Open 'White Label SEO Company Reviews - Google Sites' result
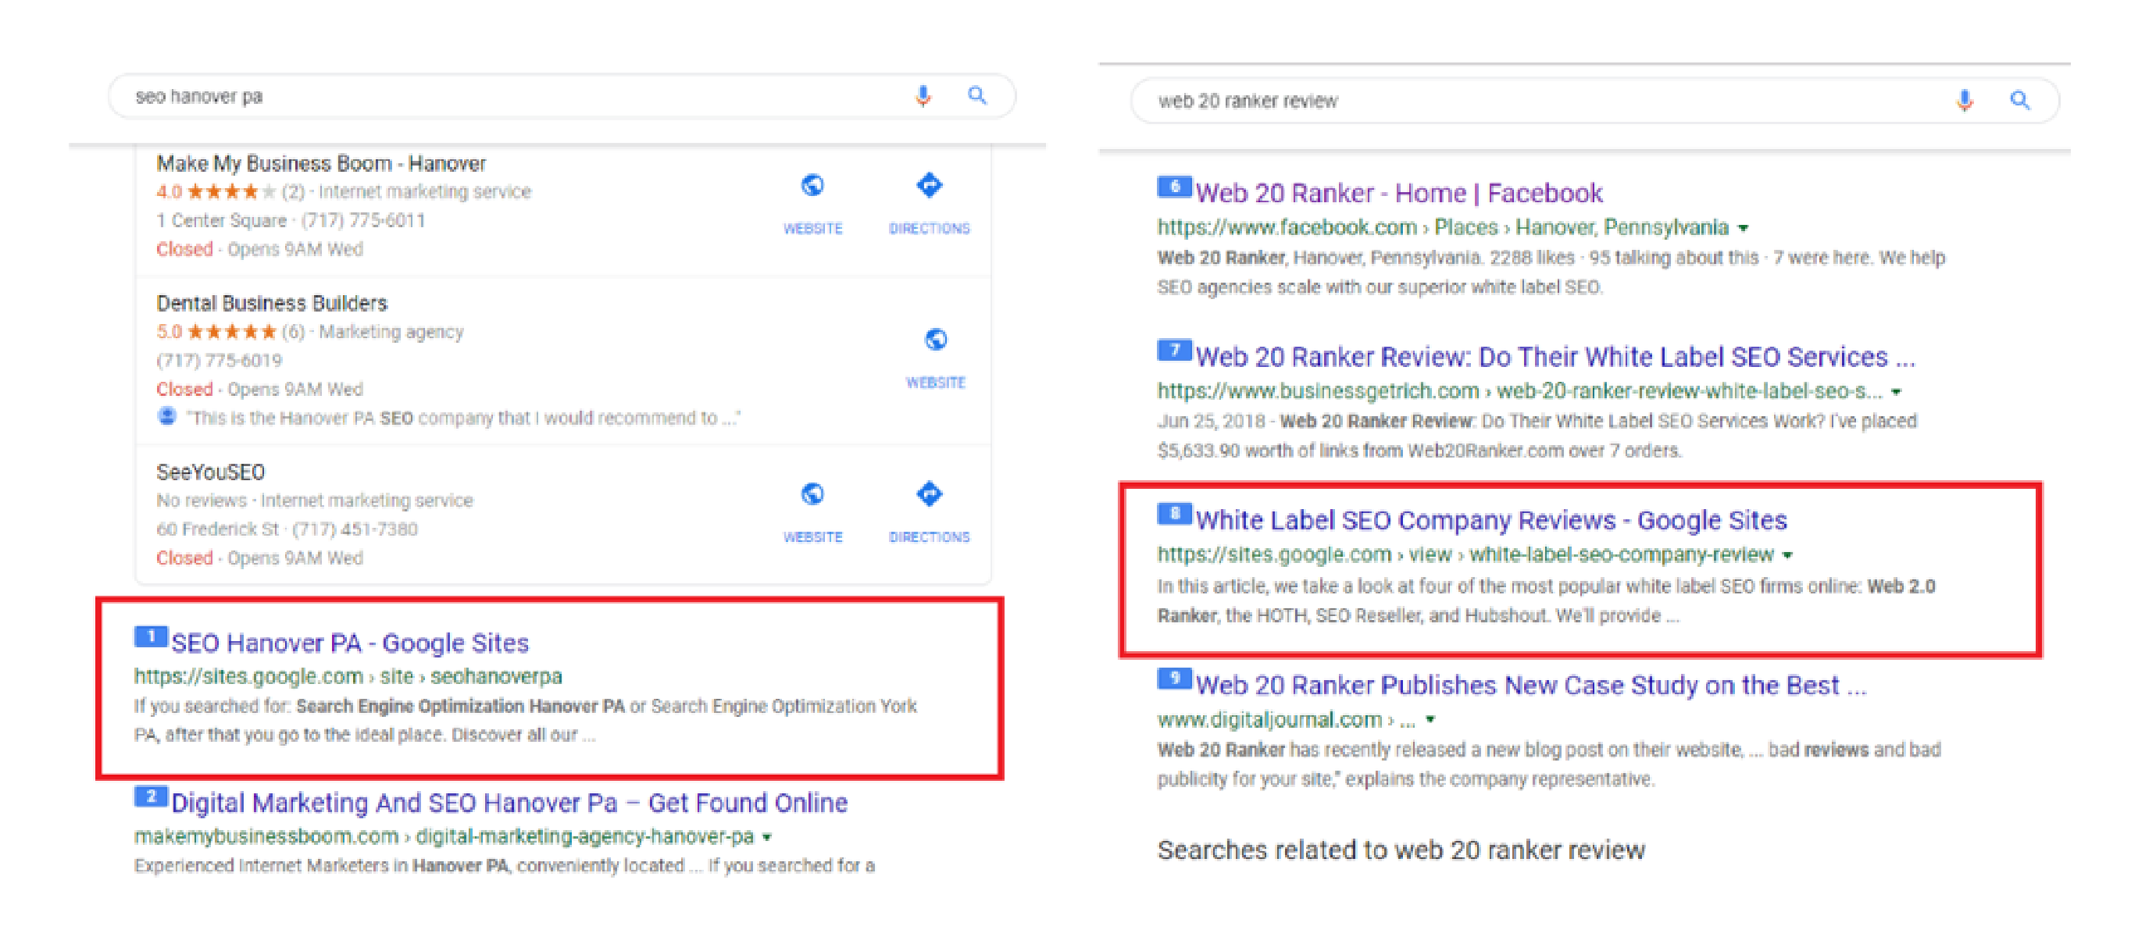Viewport: 2131px width, 937px height. click(1490, 519)
